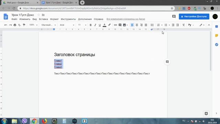Insert image icon in toolbar
This screenshot has height=124, width=220.
coord(124,25)
